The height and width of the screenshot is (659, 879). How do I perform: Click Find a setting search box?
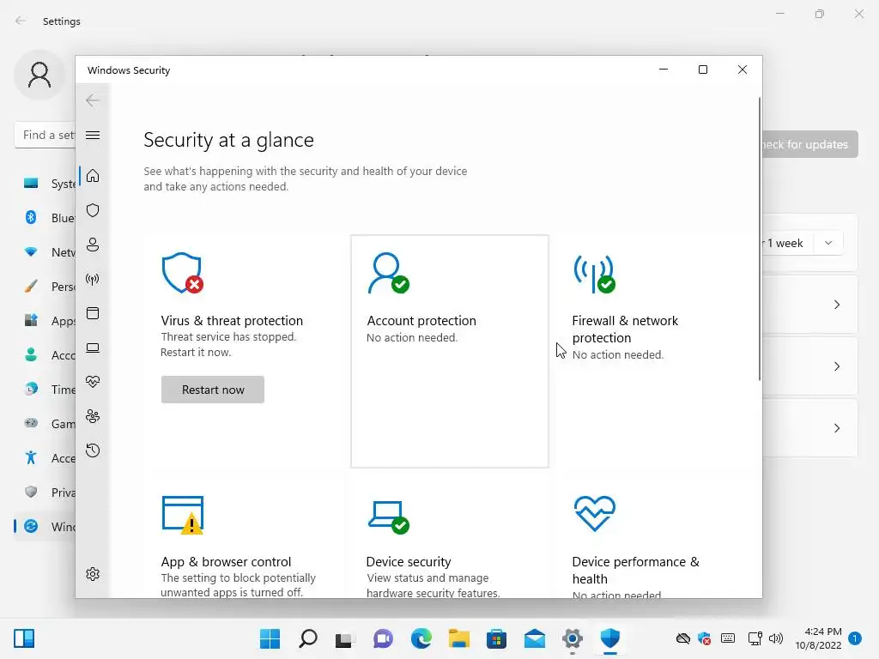pos(45,135)
